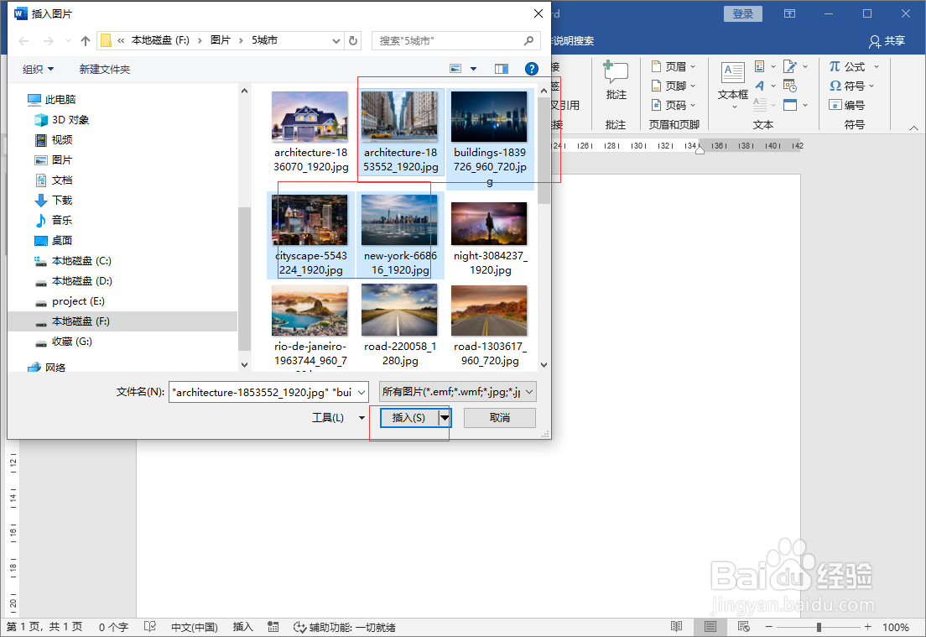The height and width of the screenshot is (637, 926).
Task: Click the zoom slider handle in Word
Action: [x=819, y=627]
